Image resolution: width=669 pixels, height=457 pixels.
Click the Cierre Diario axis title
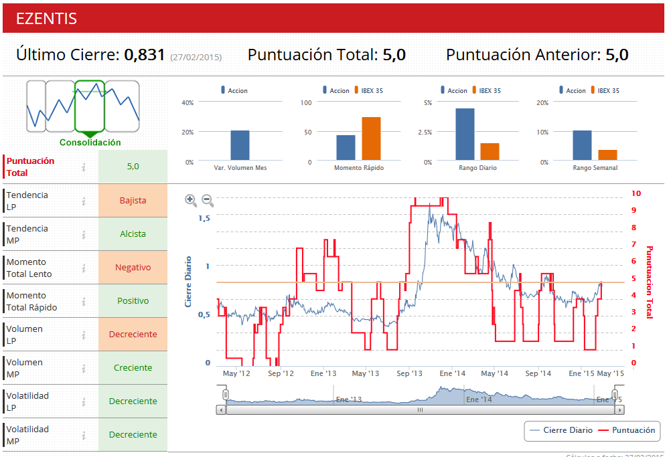(x=188, y=282)
